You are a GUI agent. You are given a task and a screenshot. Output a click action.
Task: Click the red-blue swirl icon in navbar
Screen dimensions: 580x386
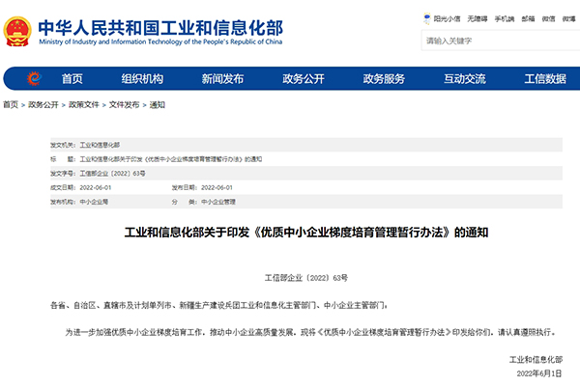click(35, 79)
